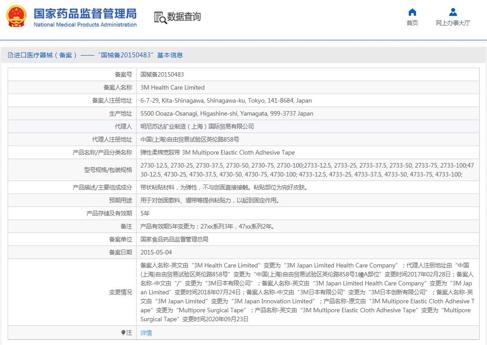Viewport: 487px width, 345px height.
Task: Click the 备案单位 row label
Action: pos(120,239)
